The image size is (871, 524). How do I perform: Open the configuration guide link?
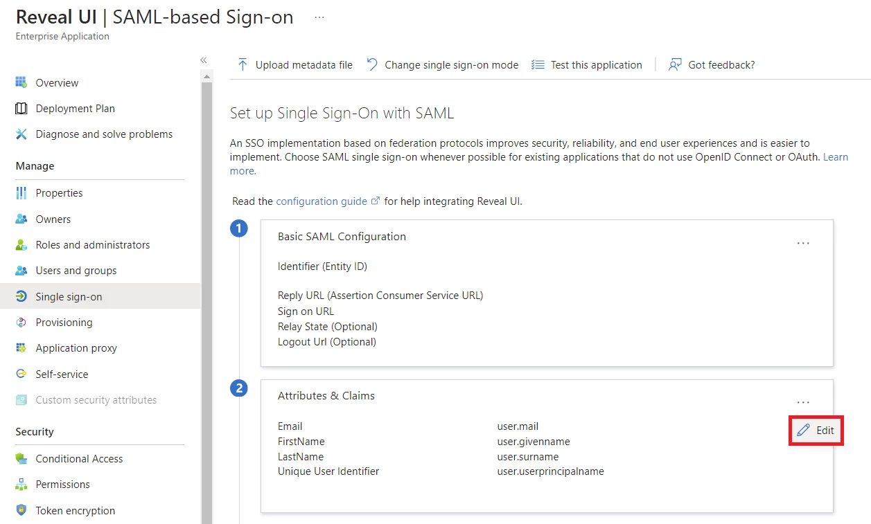(322, 201)
